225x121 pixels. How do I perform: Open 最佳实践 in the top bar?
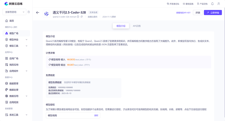pyautogui.click(x=188, y=4)
